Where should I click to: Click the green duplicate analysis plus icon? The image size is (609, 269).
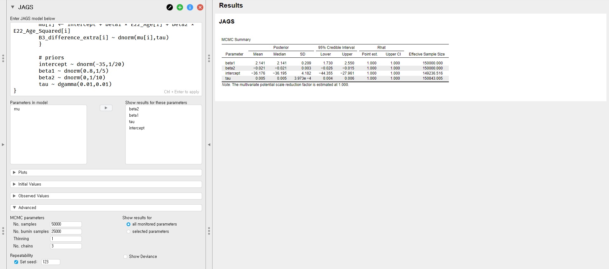pos(180,7)
